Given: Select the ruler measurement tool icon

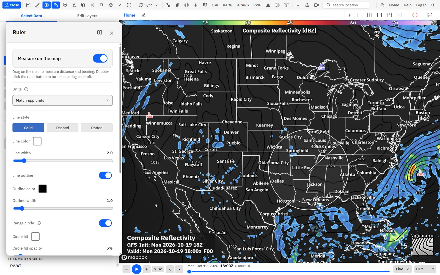Looking at the screenshot, I should point(56,5).
